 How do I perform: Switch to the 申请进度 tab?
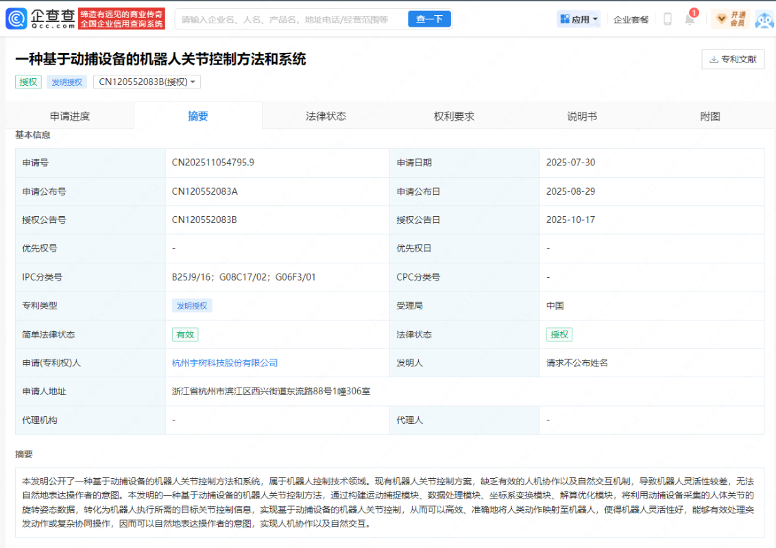pyautogui.click(x=69, y=116)
